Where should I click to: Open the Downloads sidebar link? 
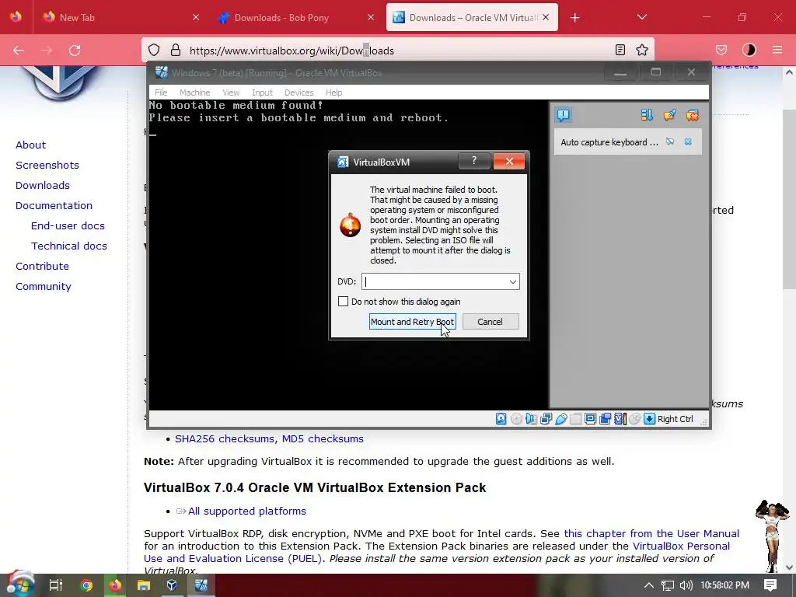(43, 185)
